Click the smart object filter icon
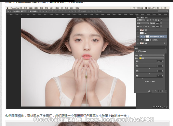The height and width of the screenshot is (126, 173). [x=159, y=20]
